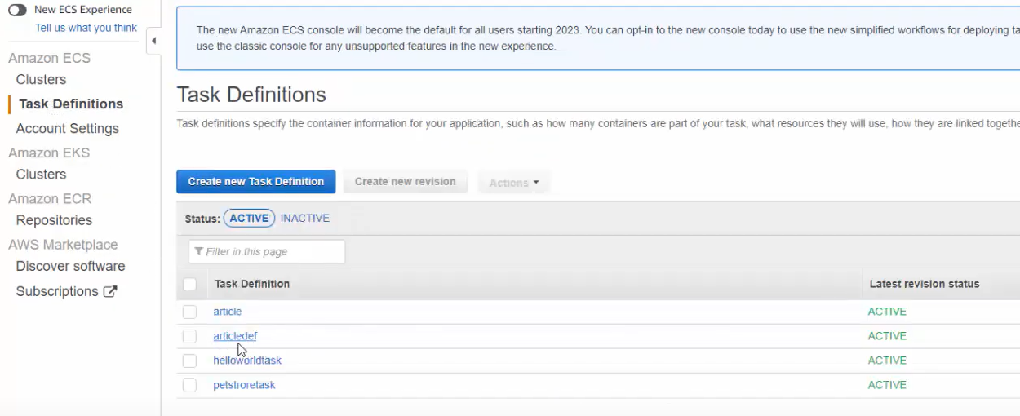Focus the 'Filter in this page' field

[x=267, y=252]
